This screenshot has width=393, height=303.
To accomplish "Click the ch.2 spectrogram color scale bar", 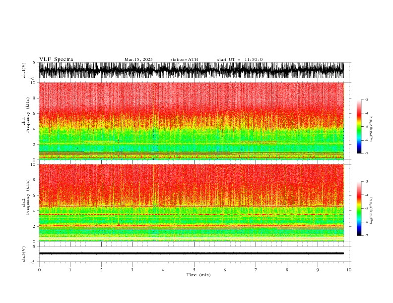I will point(359,208).
